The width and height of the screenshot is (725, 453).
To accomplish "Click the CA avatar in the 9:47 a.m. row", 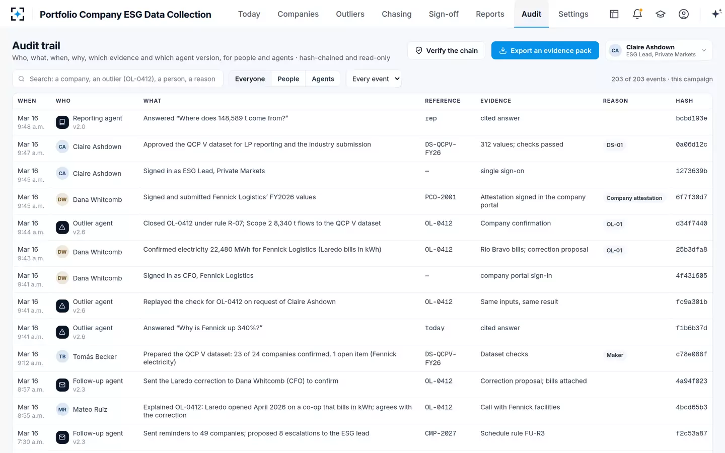I will tap(62, 147).
